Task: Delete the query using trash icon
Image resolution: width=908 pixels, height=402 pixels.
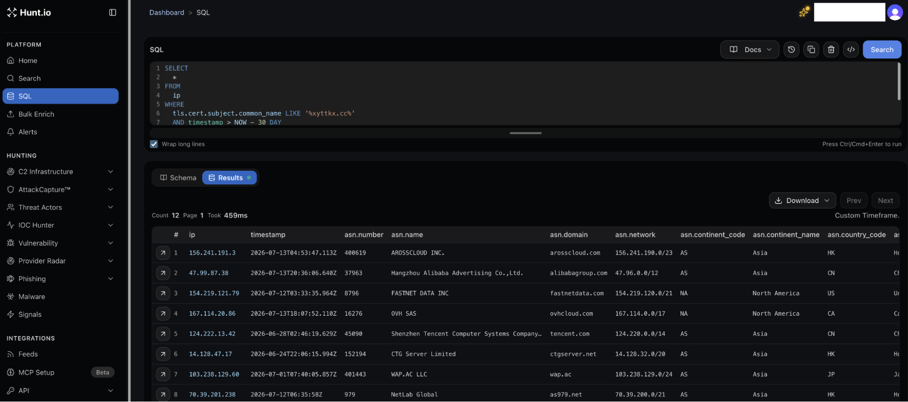Action: coord(831,50)
